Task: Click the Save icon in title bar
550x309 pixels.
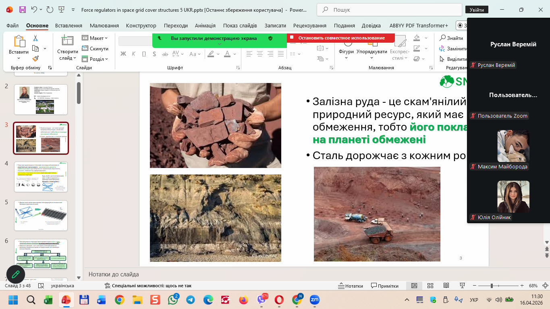Action: pyautogui.click(x=23, y=10)
